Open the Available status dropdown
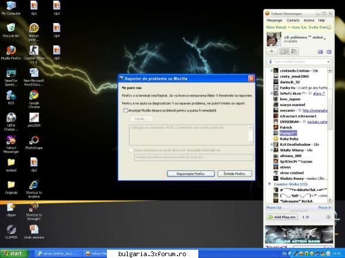 (x=290, y=42)
